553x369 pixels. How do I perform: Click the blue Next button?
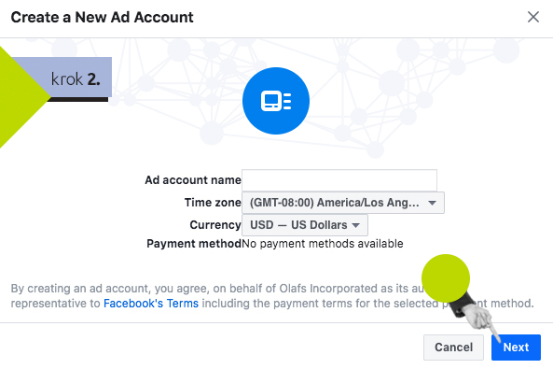516,348
